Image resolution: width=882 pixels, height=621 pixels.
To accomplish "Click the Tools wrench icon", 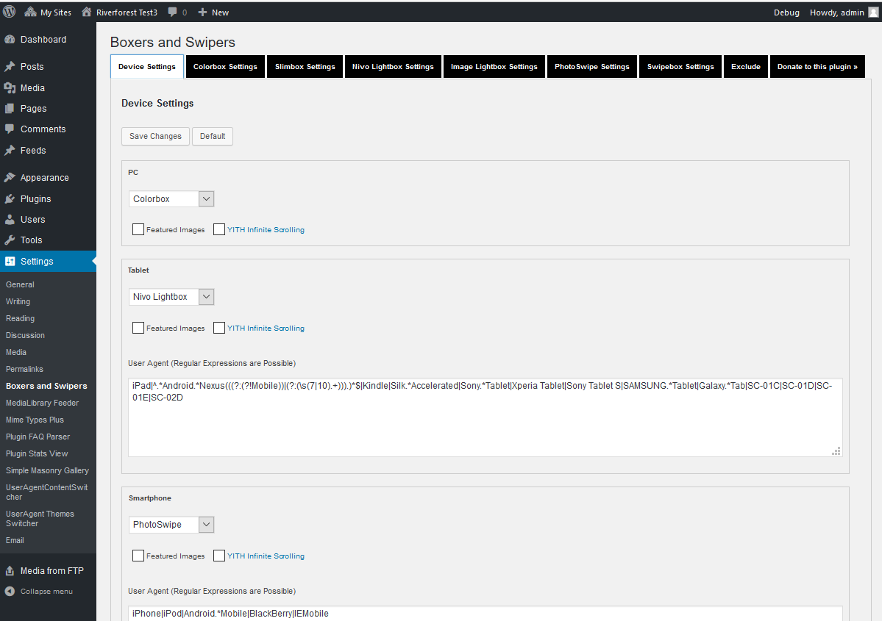I will click(10, 240).
